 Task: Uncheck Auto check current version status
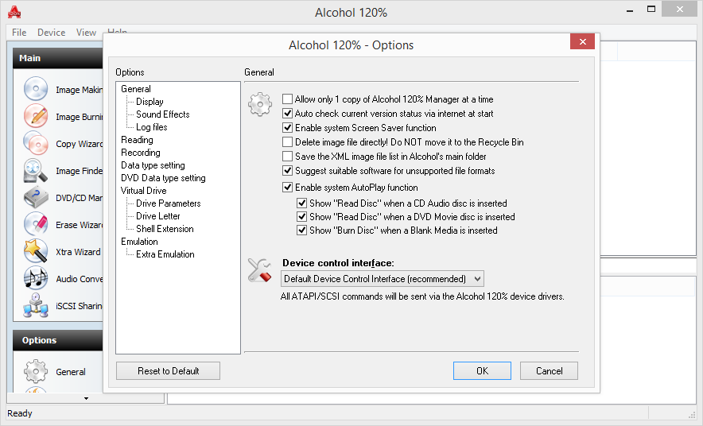(287, 114)
